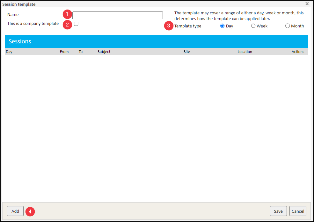The height and width of the screenshot is (222, 314).
Task: Tick the company template checkbox
Action: coord(76,24)
